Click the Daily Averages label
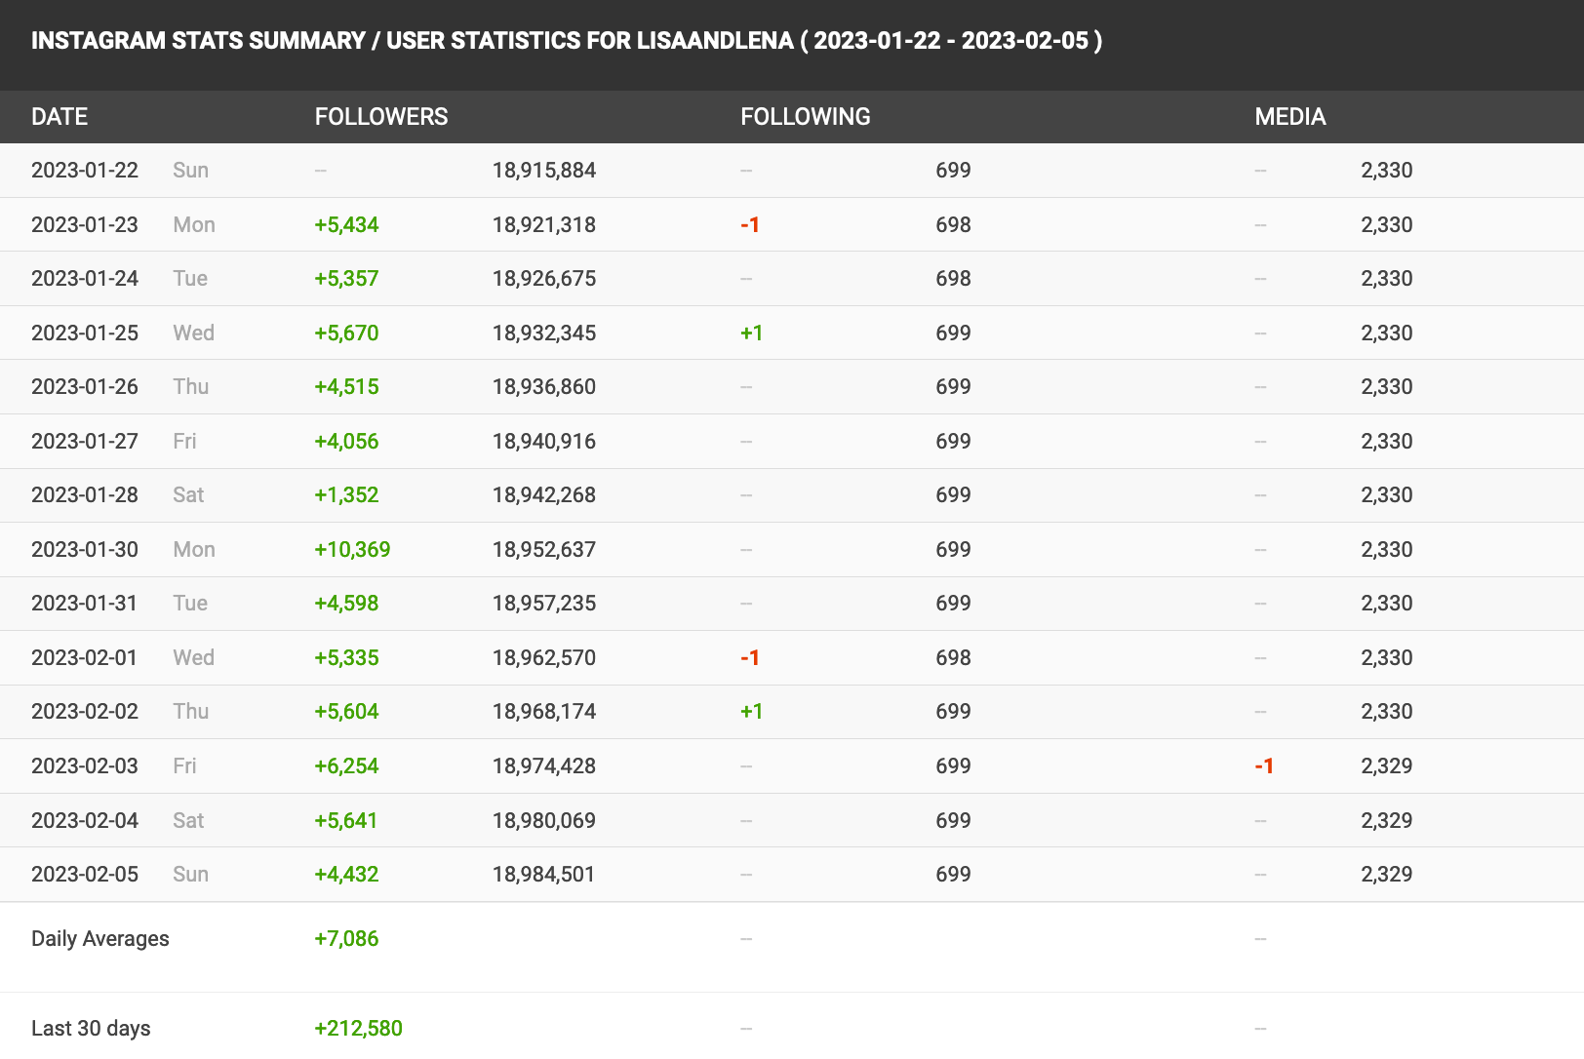The image size is (1584, 1059). (100, 939)
